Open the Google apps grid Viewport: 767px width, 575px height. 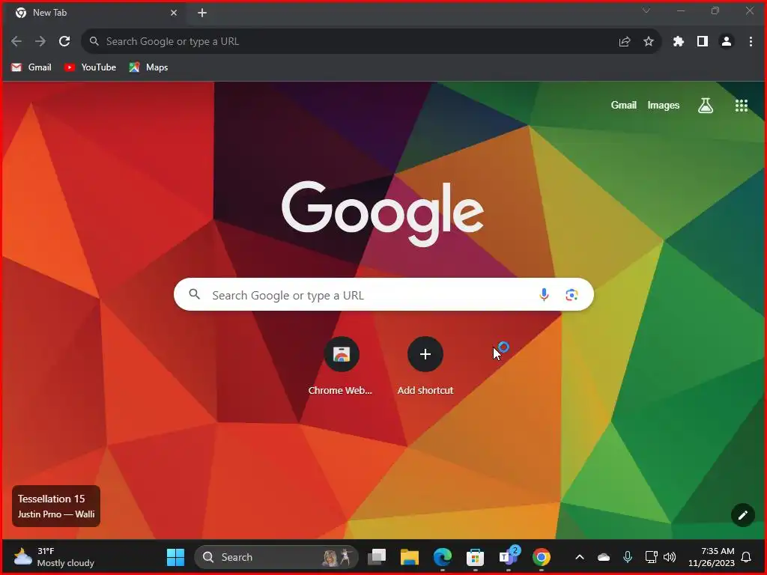(742, 106)
